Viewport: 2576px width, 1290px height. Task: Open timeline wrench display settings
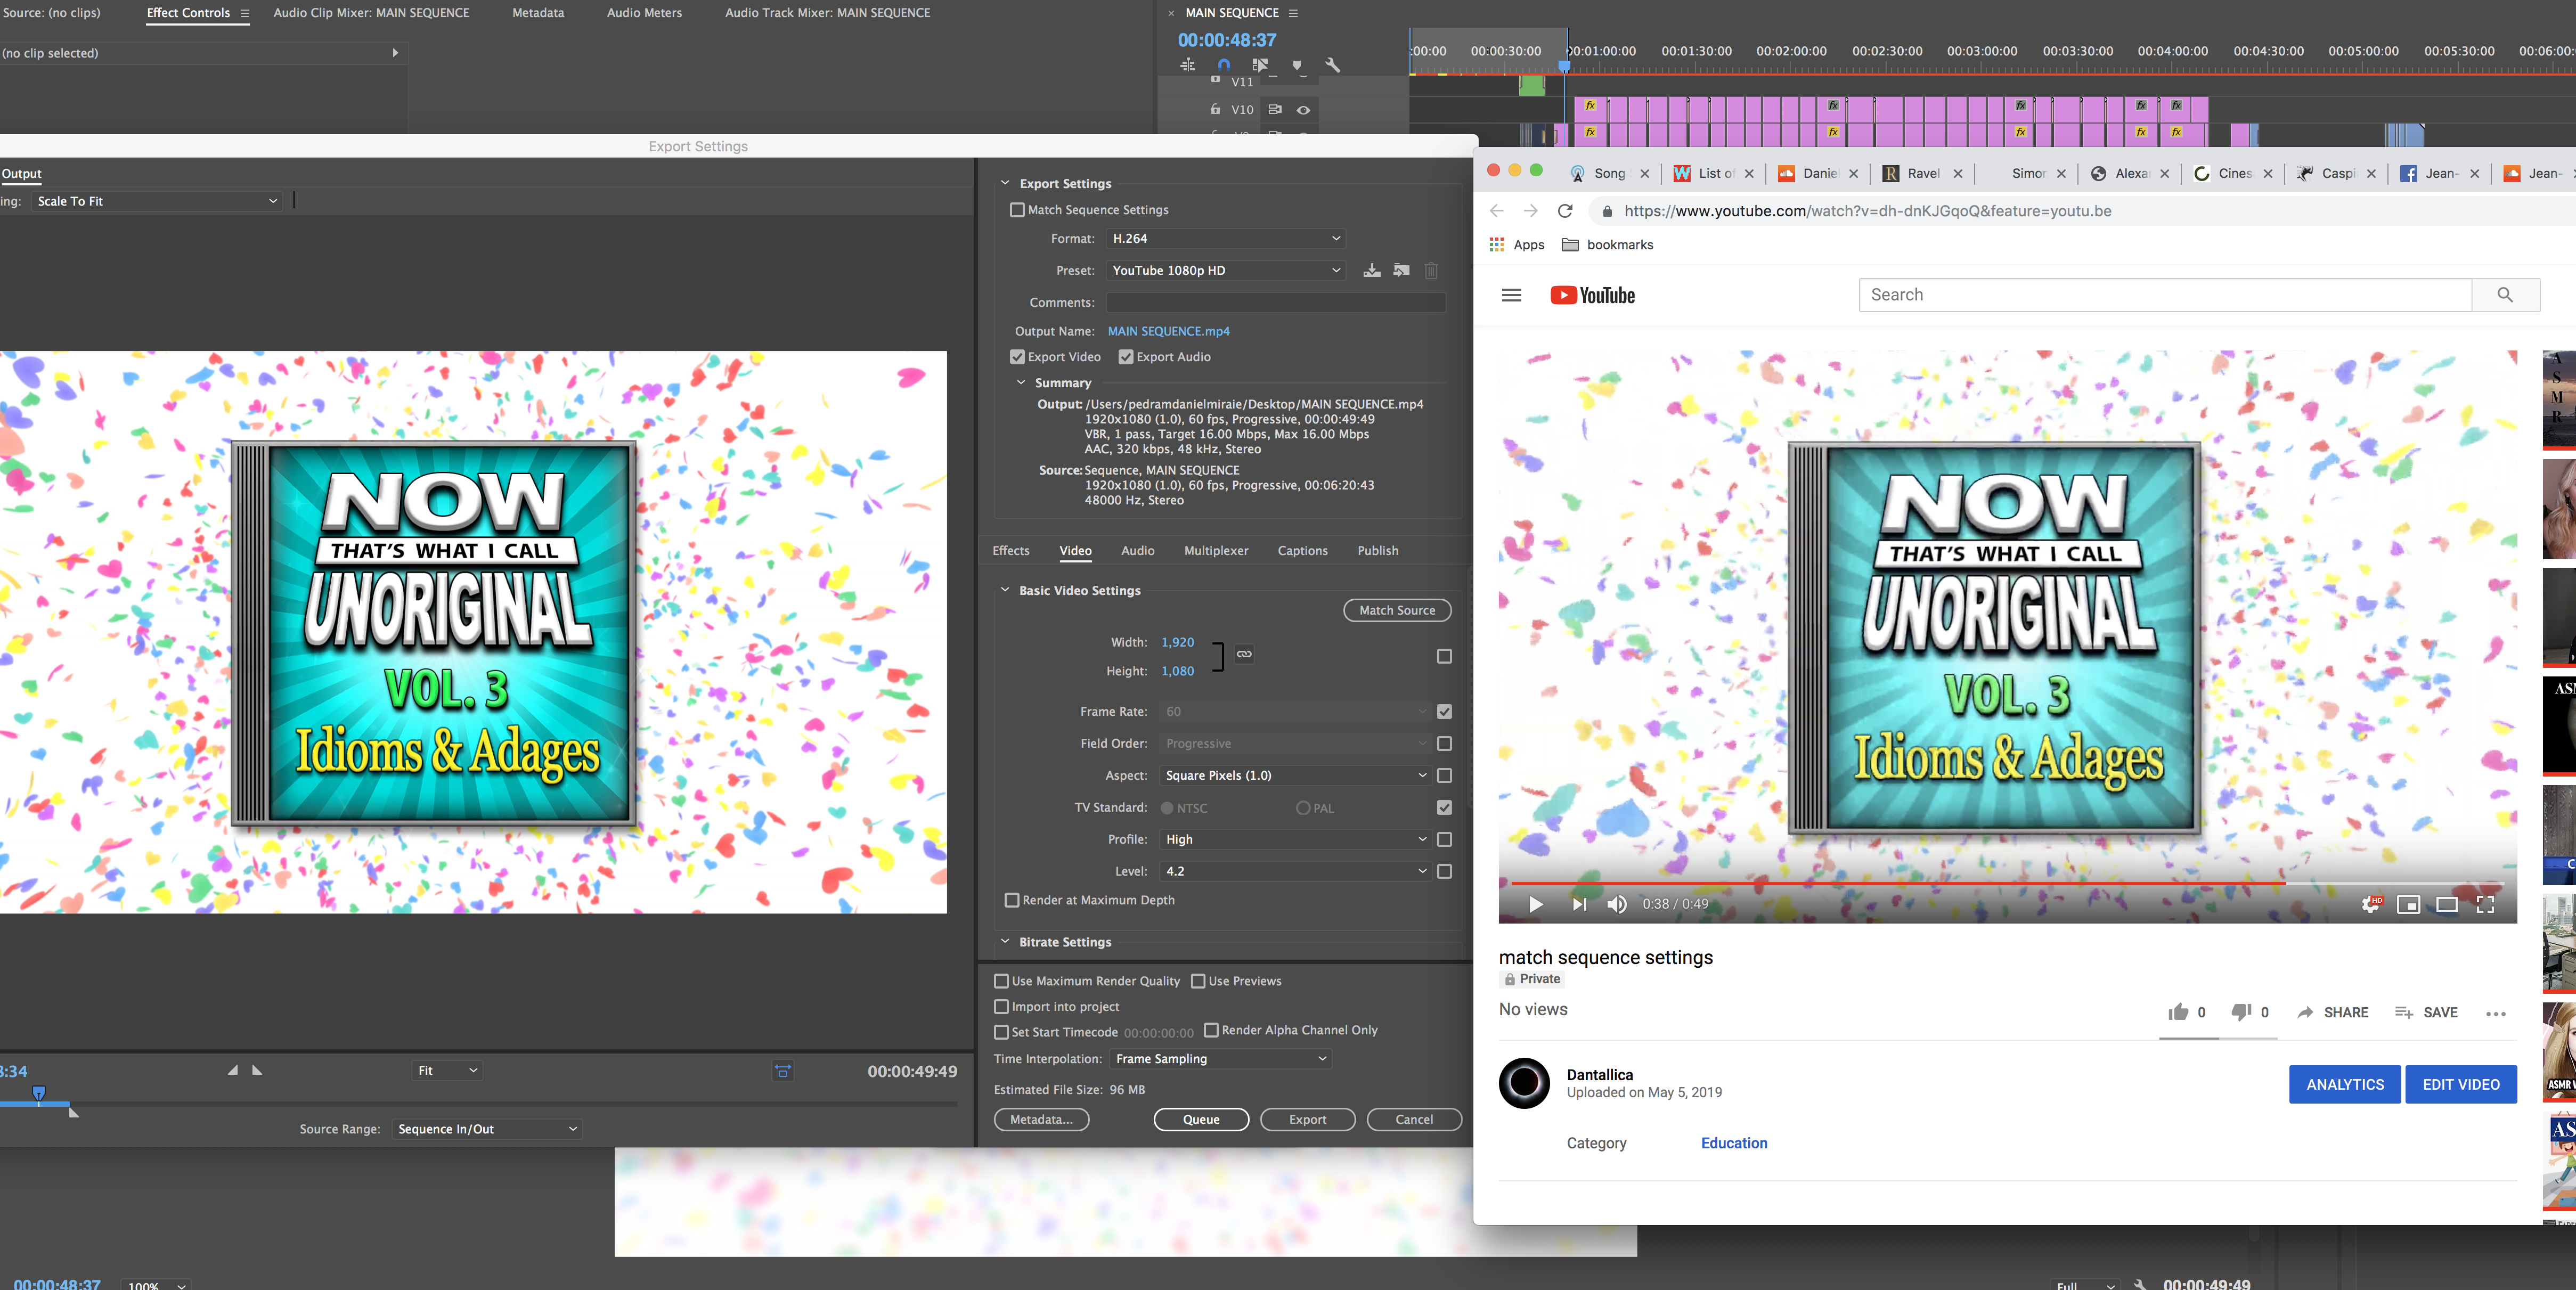1332,65
